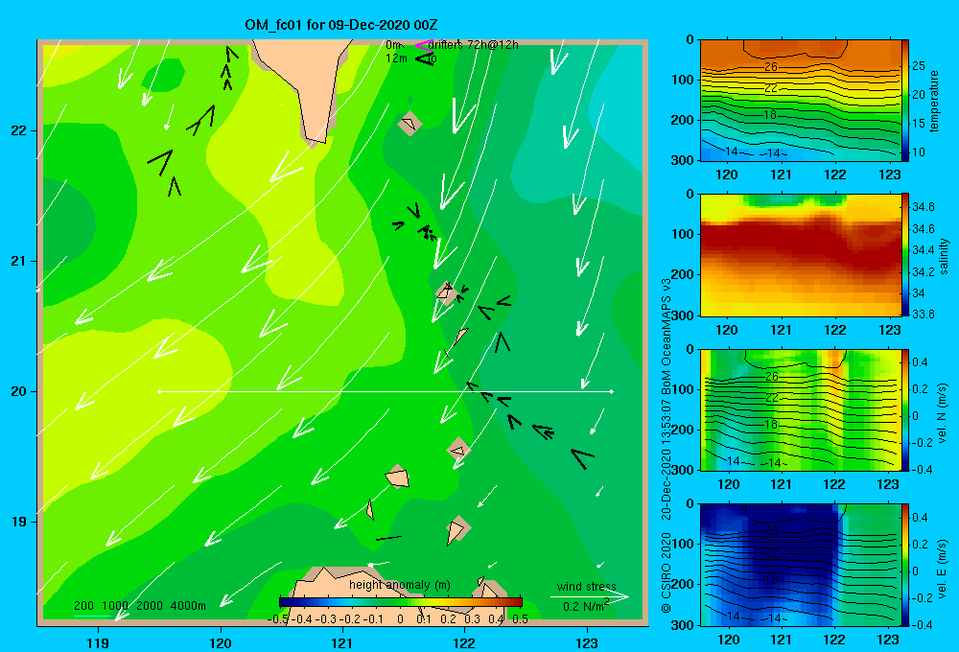Click the 26 contour label in temperature panel
The width and height of the screenshot is (959, 652).
[x=771, y=67]
